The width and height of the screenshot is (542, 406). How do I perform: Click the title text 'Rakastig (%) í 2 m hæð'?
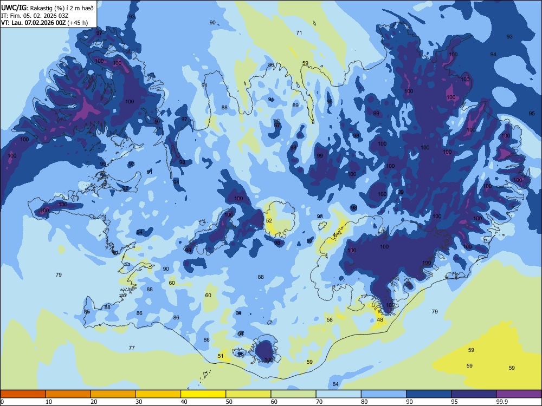point(62,8)
